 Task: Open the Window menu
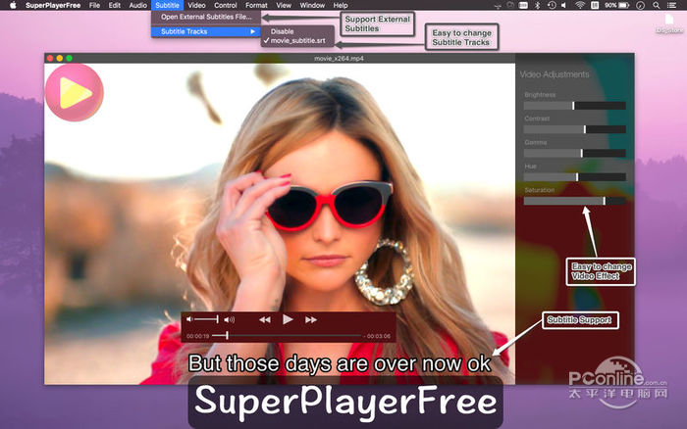click(312, 5)
